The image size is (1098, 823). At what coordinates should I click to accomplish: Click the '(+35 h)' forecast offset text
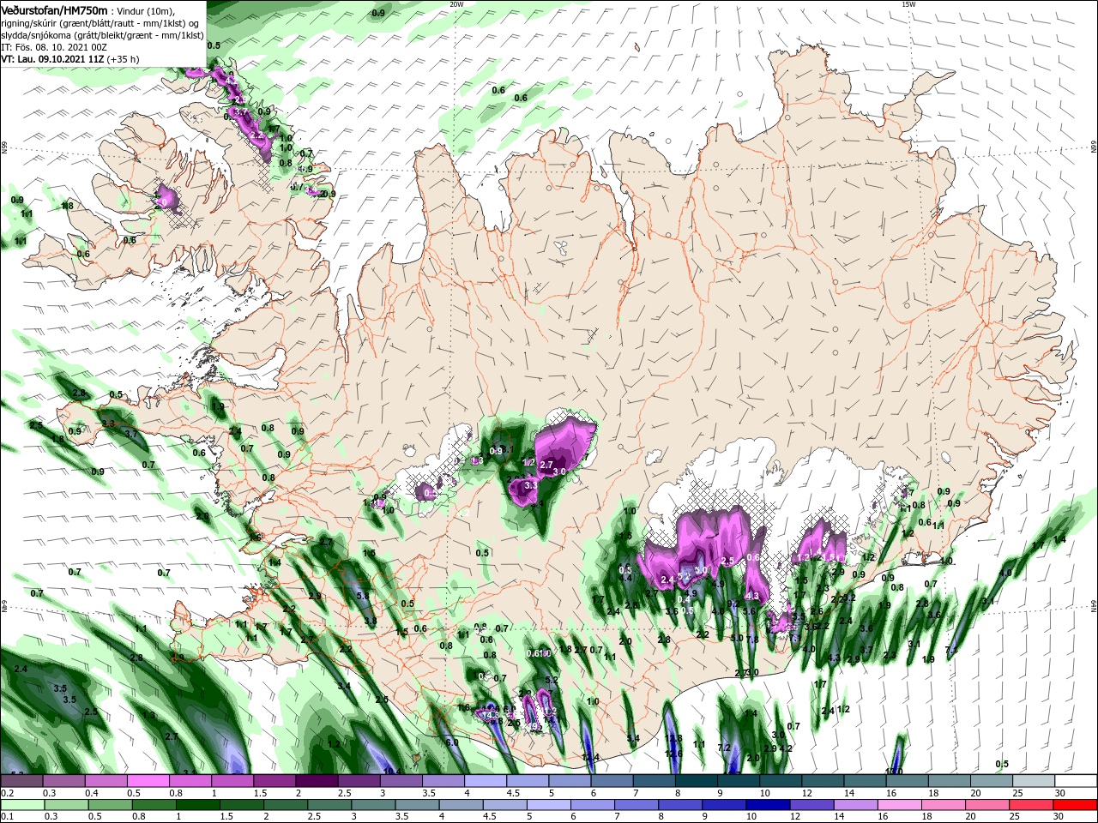tap(124, 59)
